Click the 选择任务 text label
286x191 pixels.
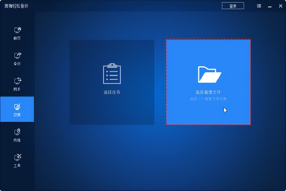point(112,92)
